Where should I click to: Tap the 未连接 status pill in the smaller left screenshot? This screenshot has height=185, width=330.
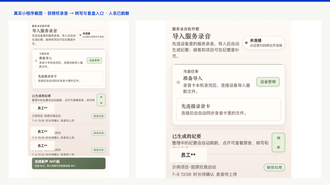(92, 35)
